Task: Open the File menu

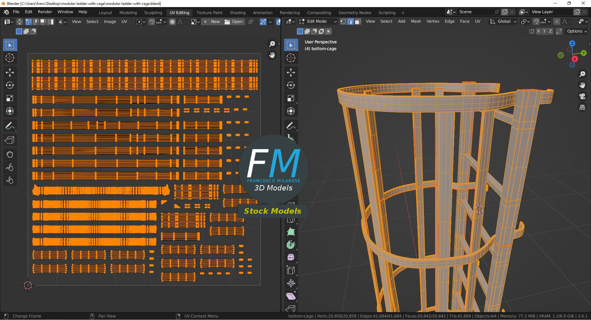Action: click(16, 12)
